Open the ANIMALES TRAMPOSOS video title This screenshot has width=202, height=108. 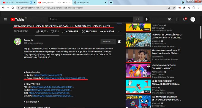pos(166,83)
